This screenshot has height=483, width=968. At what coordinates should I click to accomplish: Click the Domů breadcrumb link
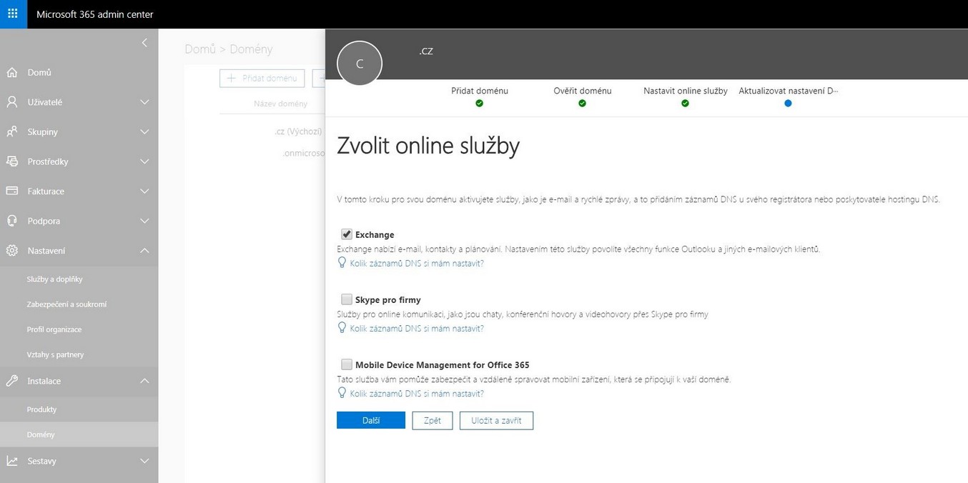pyautogui.click(x=200, y=49)
